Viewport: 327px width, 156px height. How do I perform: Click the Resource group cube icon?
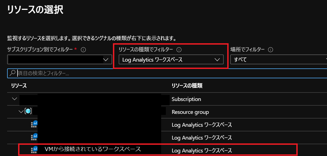tap(28, 112)
